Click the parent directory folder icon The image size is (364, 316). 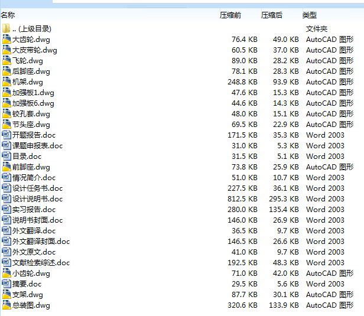click(x=6, y=28)
